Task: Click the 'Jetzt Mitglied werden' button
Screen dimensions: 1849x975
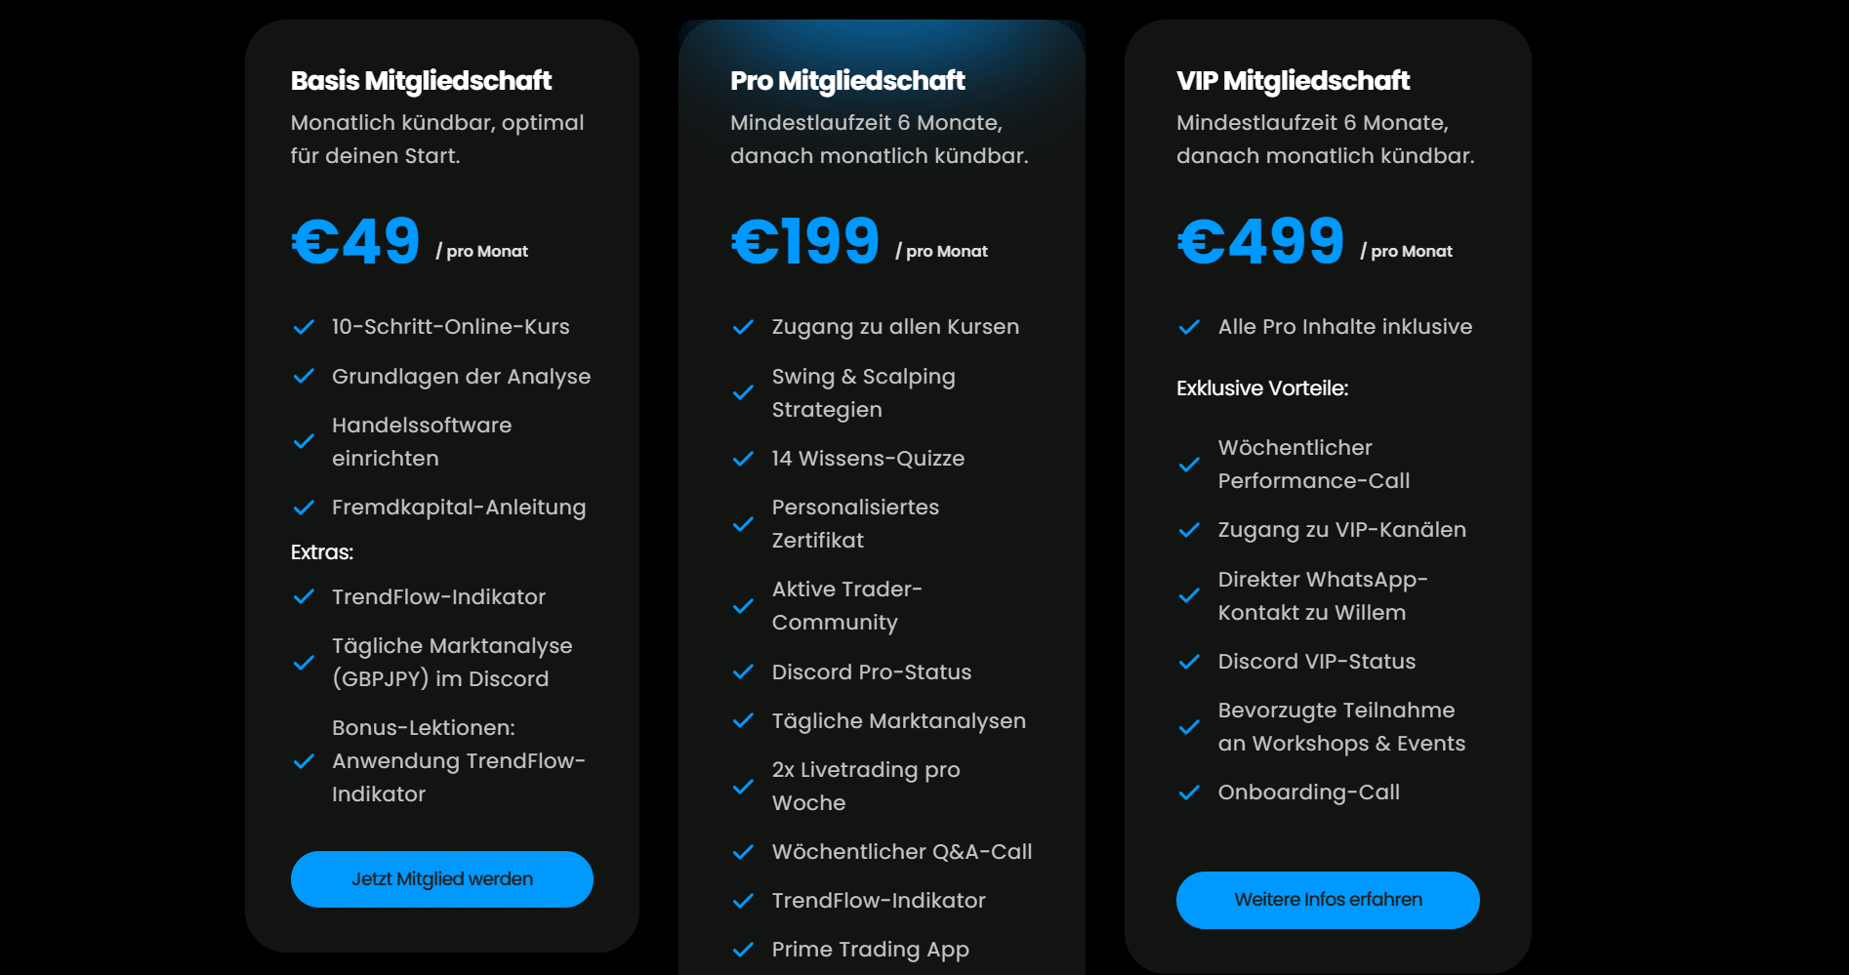Action: pyautogui.click(x=441, y=879)
